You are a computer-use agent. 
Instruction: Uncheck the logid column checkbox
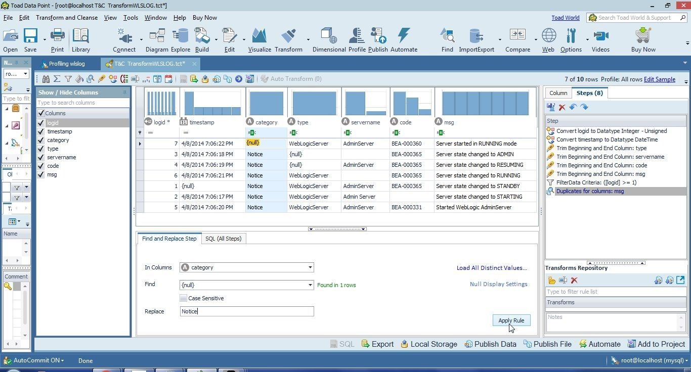point(41,123)
